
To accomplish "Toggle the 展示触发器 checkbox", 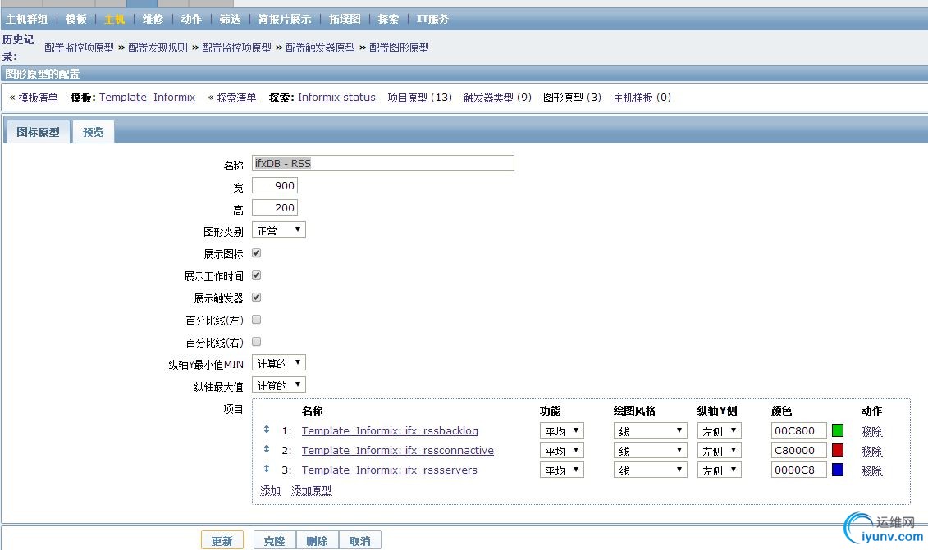I will click(256, 298).
